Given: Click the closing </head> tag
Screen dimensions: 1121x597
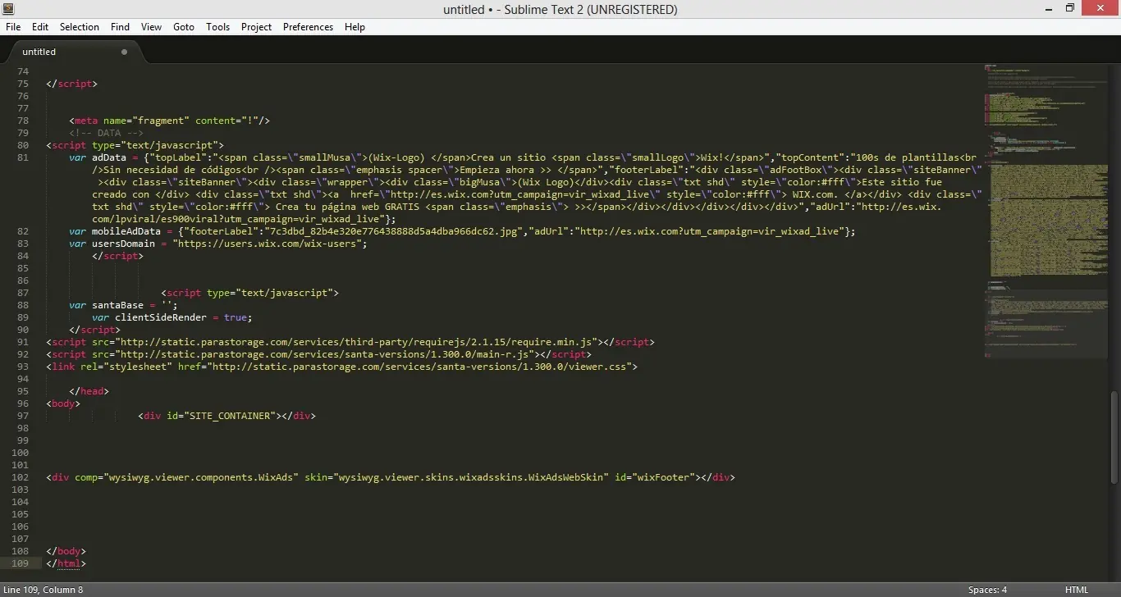Looking at the screenshot, I should point(89,391).
